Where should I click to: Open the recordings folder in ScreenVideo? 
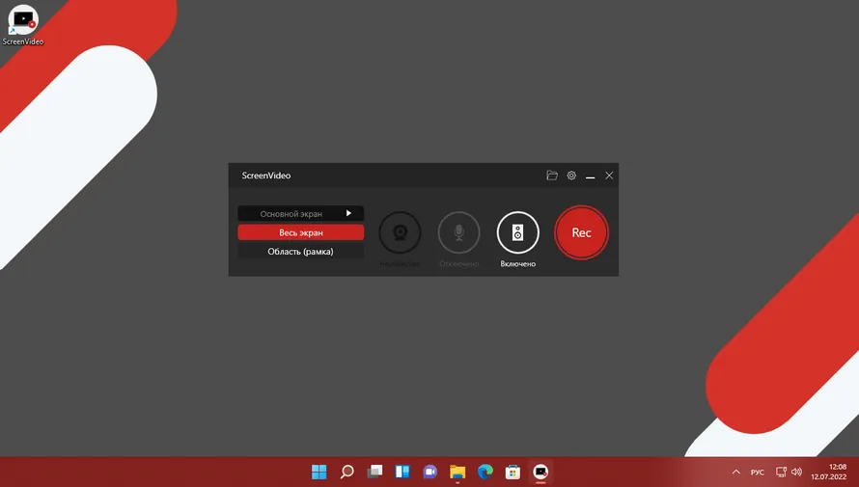(552, 176)
